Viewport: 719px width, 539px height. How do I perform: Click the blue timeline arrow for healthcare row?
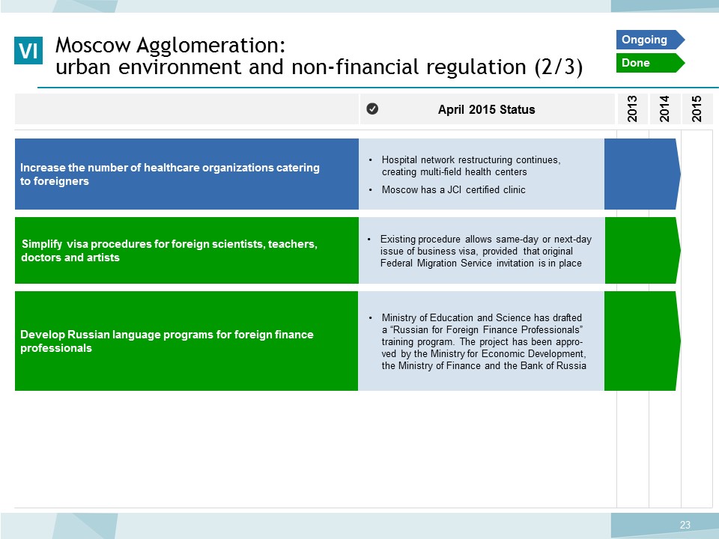(643, 174)
